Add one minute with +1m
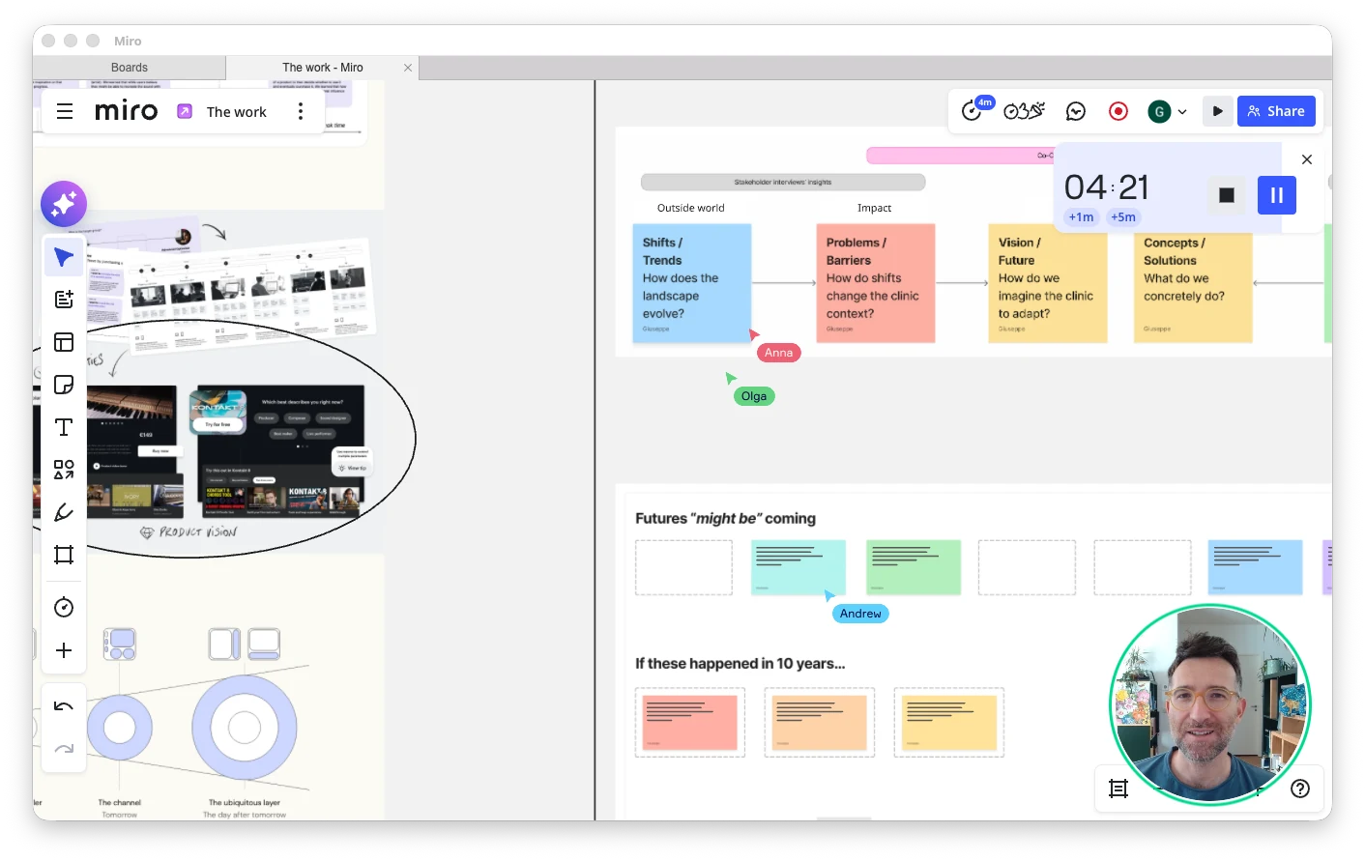The height and width of the screenshot is (861, 1365). coord(1081,217)
